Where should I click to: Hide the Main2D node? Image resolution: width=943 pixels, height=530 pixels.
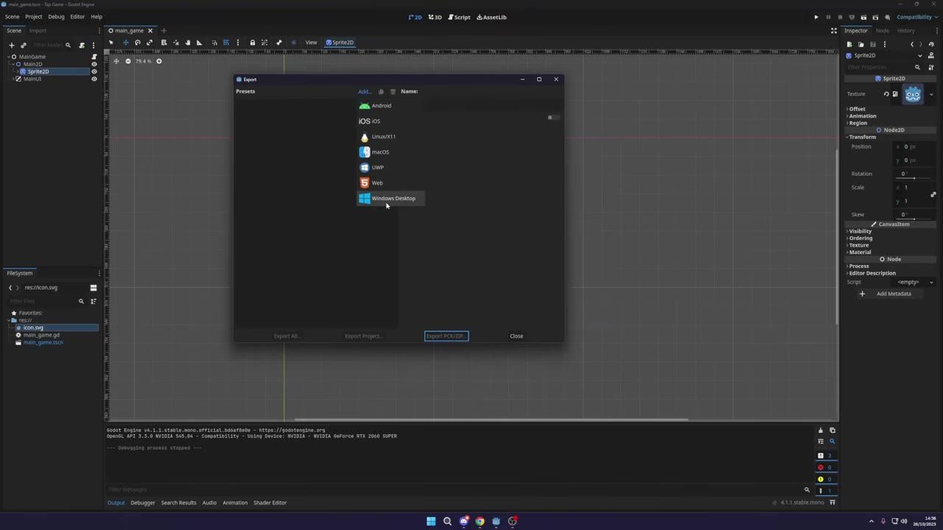pos(94,64)
